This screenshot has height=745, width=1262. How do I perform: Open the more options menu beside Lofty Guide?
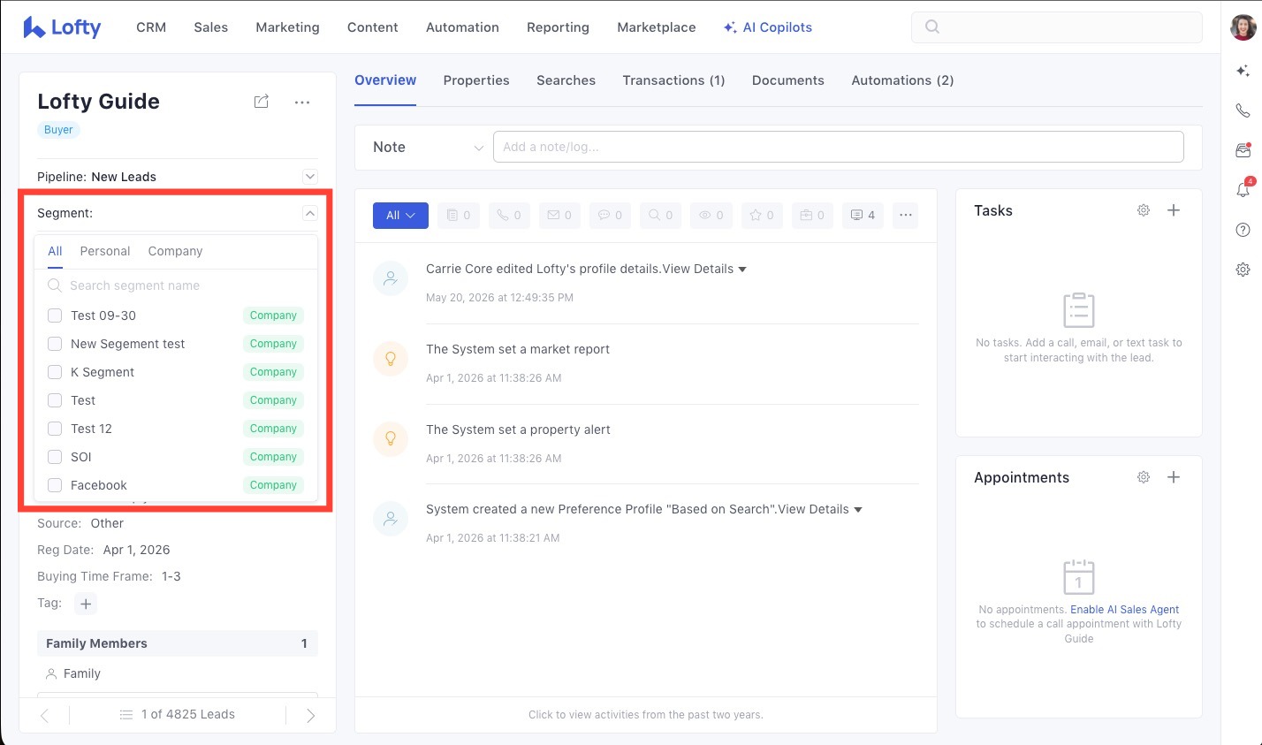(302, 103)
